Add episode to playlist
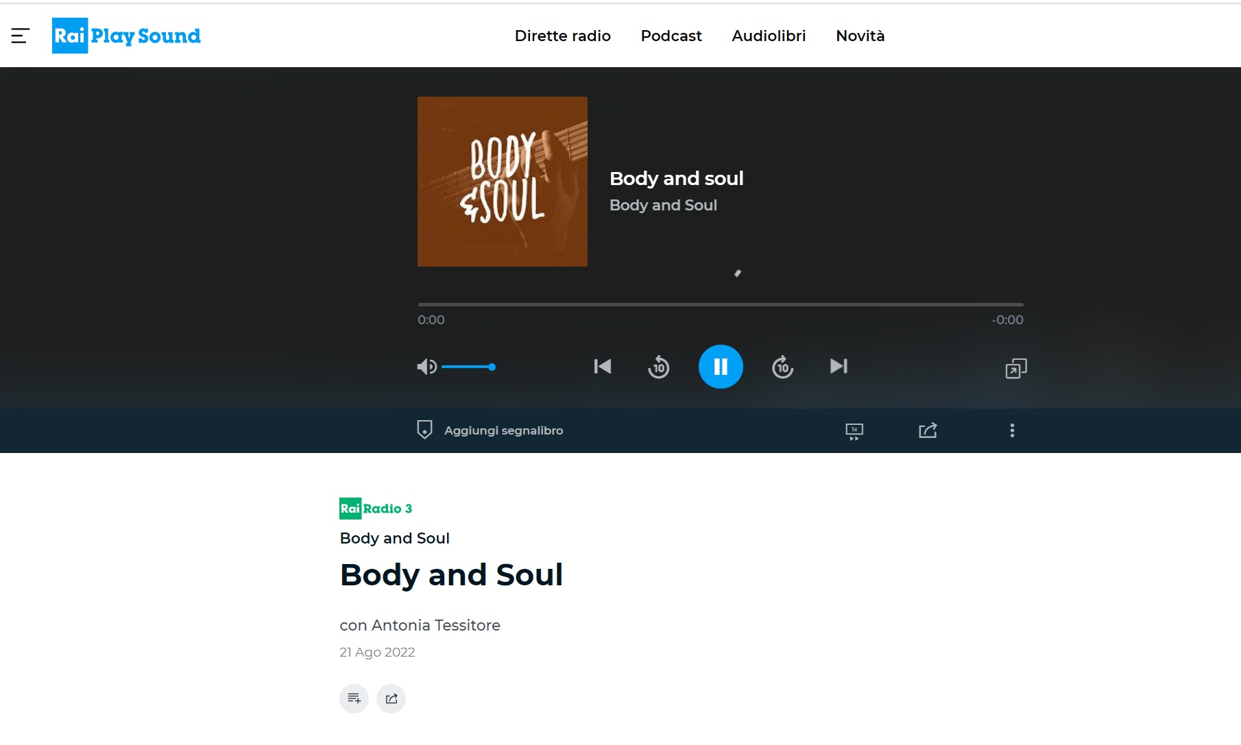This screenshot has width=1241, height=745. pos(354,698)
